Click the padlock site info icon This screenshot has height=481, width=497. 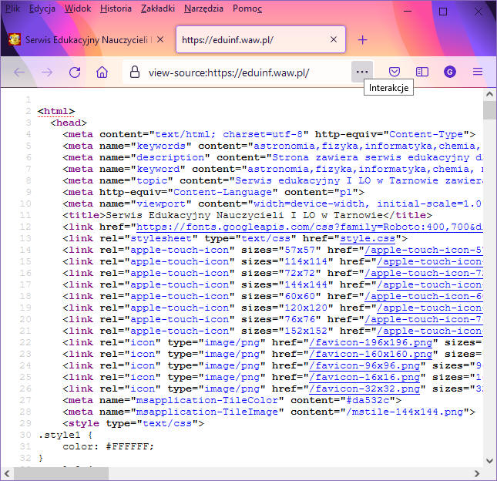point(134,72)
